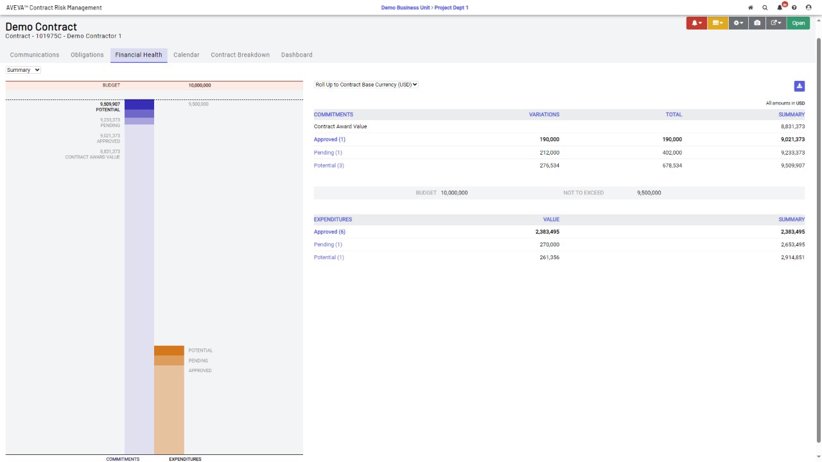The height and width of the screenshot is (462, 822).
Task: Open the user account profile icon
Action: click(x=809, y=8)
